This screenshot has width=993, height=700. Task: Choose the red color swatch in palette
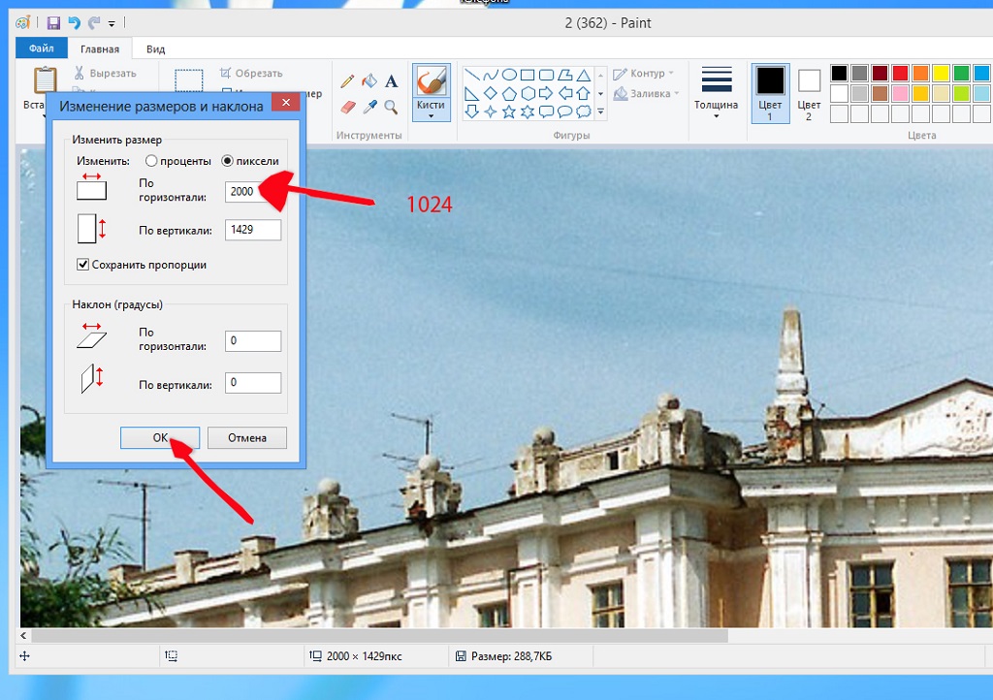point(900,74)
